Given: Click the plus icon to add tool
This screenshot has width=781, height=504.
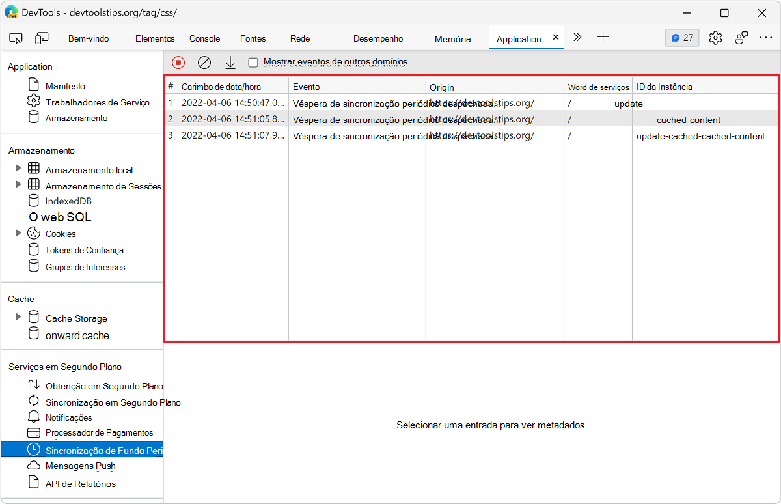Looking at the screenshot, I should [603, 37].
